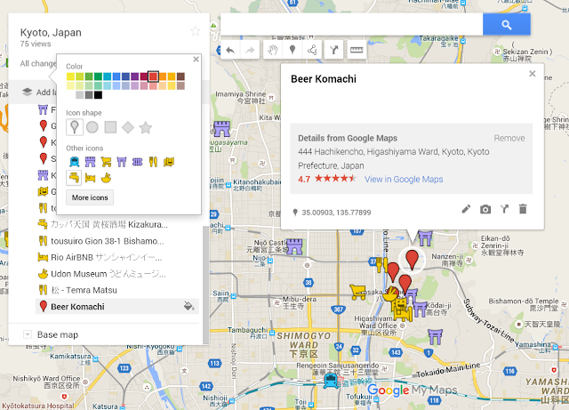Open View in Google Maps link

click(x=404, y=180)
